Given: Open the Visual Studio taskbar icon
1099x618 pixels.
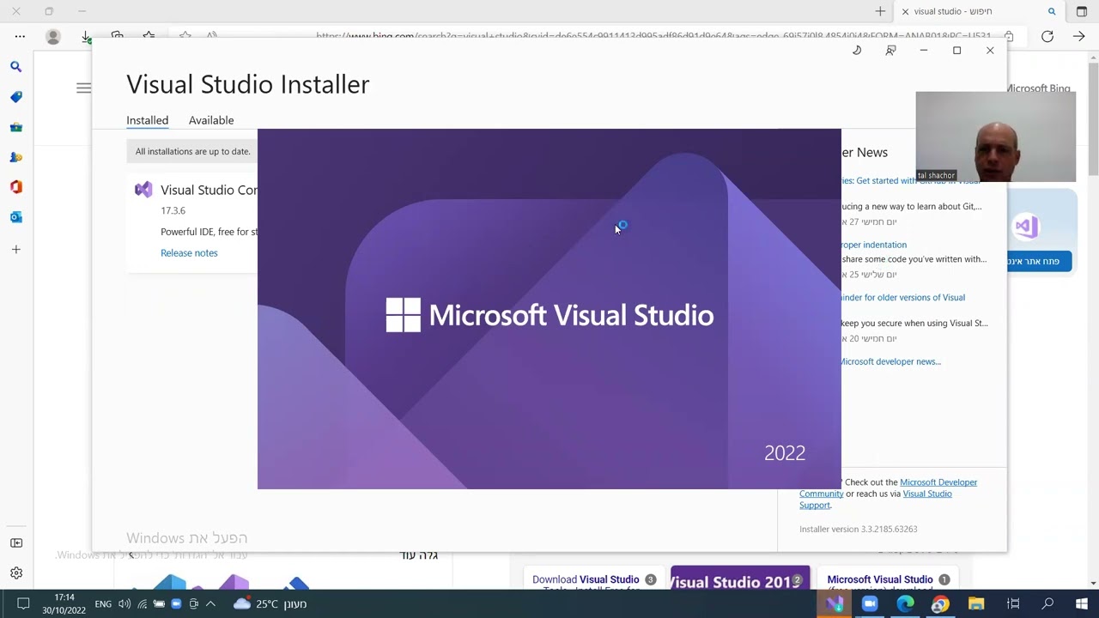Looking at the screenshot, I should pos(835,603).
